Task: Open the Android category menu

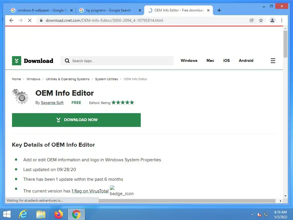Action: click(x=246, y=61)
